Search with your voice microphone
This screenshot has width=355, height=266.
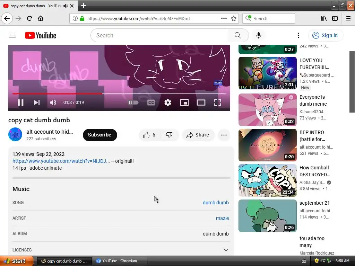259,35
